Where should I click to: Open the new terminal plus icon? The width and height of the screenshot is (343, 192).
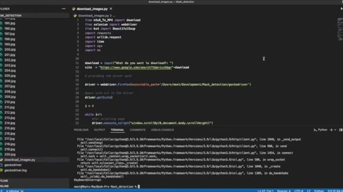[331, 130]
